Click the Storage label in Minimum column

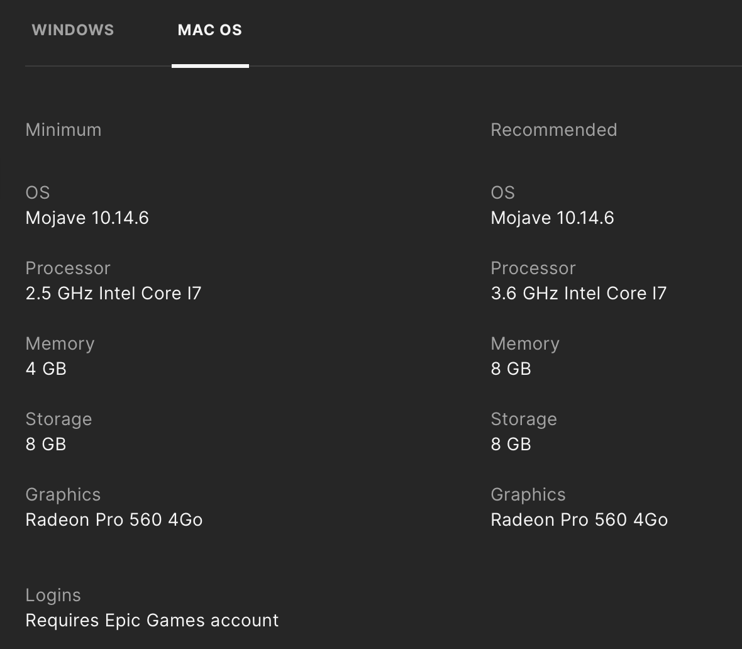59,419
